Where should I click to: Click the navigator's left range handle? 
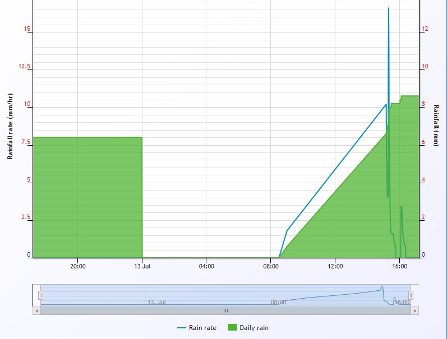40,295
